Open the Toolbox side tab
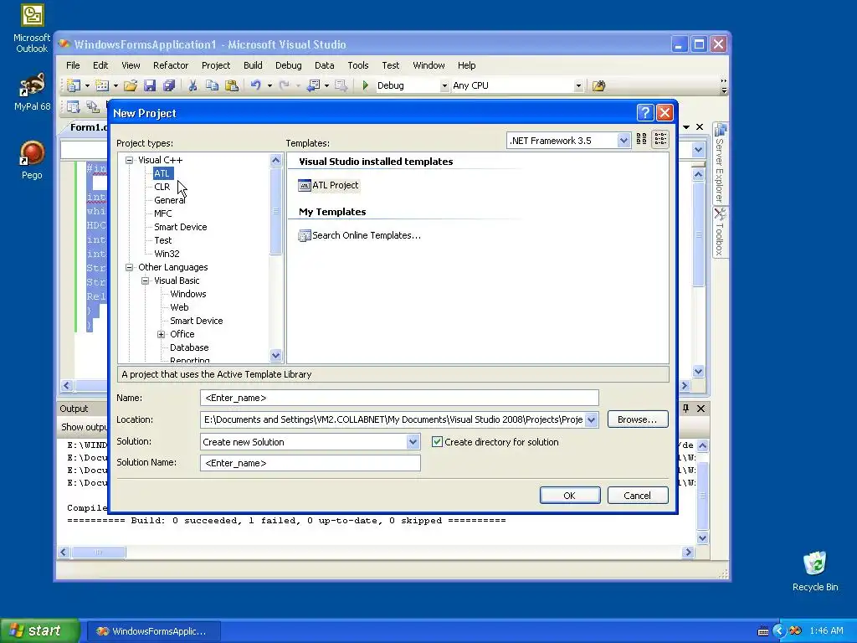 720,232
